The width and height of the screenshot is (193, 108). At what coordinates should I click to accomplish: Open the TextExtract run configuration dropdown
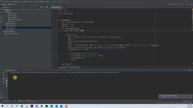pyautogui.click(x=173, y=4)
